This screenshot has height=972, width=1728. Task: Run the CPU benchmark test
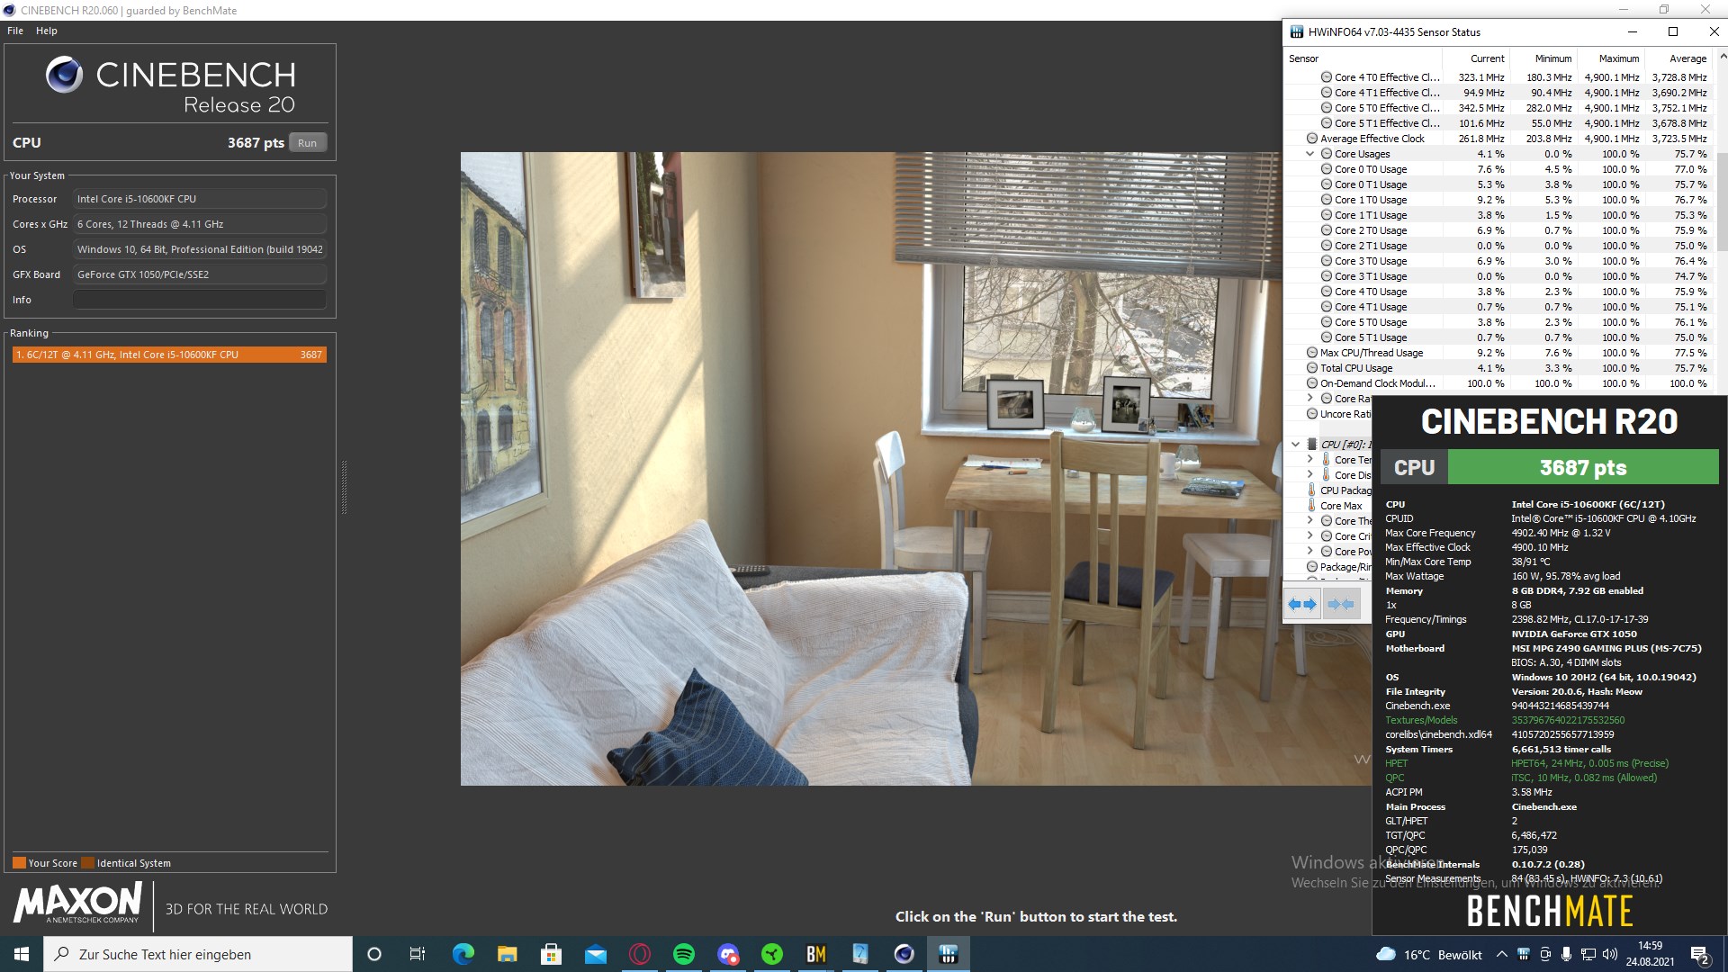[307, 143]
